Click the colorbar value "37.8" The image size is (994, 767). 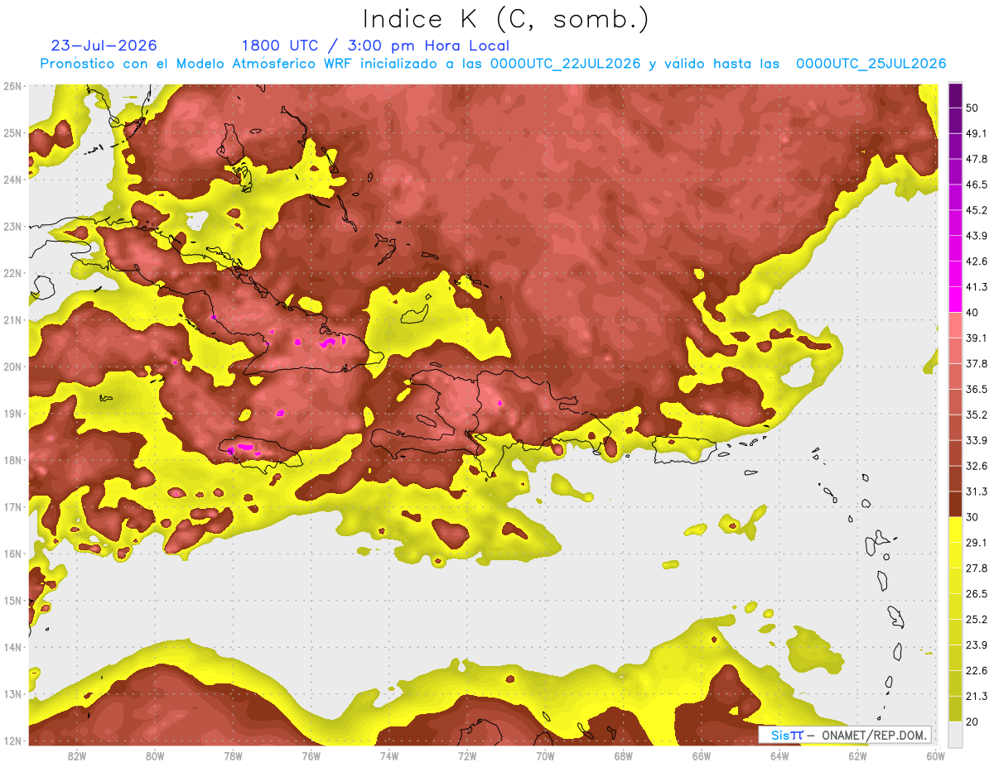pos(977,364)
